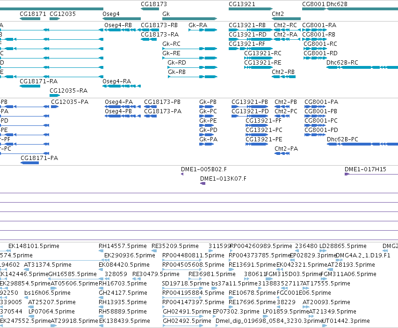Click the CG13921-PB protein label
The image size is (398, 328).
pos(250,102)
